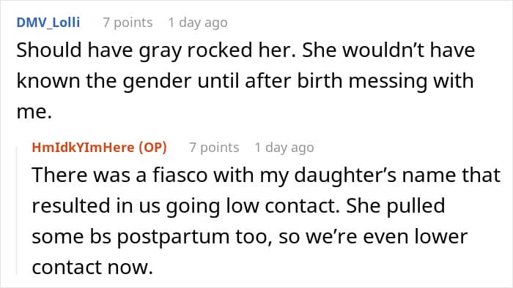This screenshot has width=513, height=288.
Task: Click the final word "me." of the top comment
Action: point(34,112)
